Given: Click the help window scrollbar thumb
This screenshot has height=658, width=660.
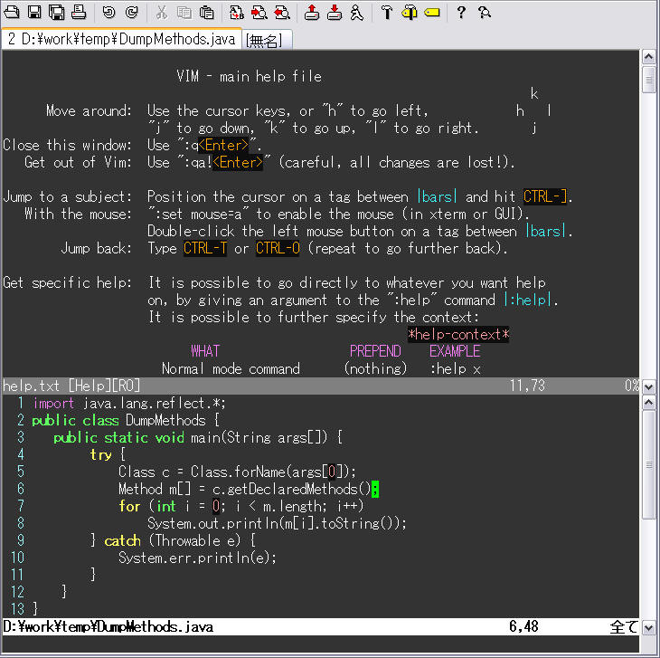Looking at the screenshot, I should point(648,79).
